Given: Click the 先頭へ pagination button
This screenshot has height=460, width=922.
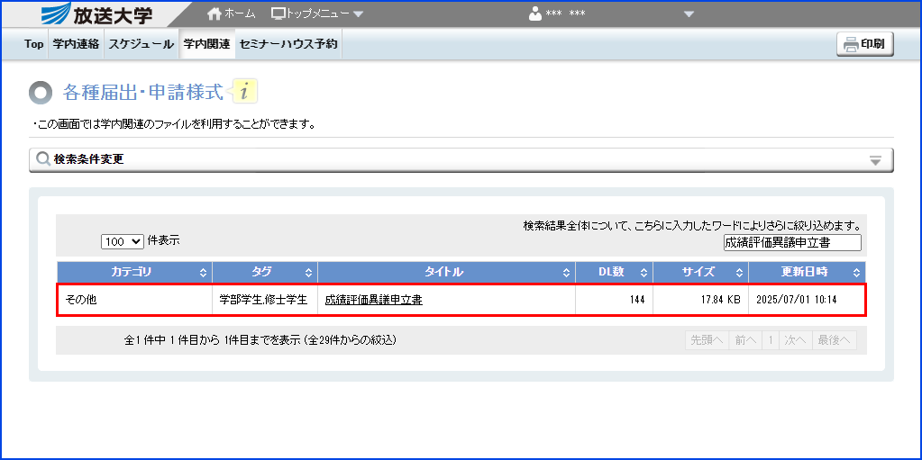Looking at the screenshot, I should point(707,340).
